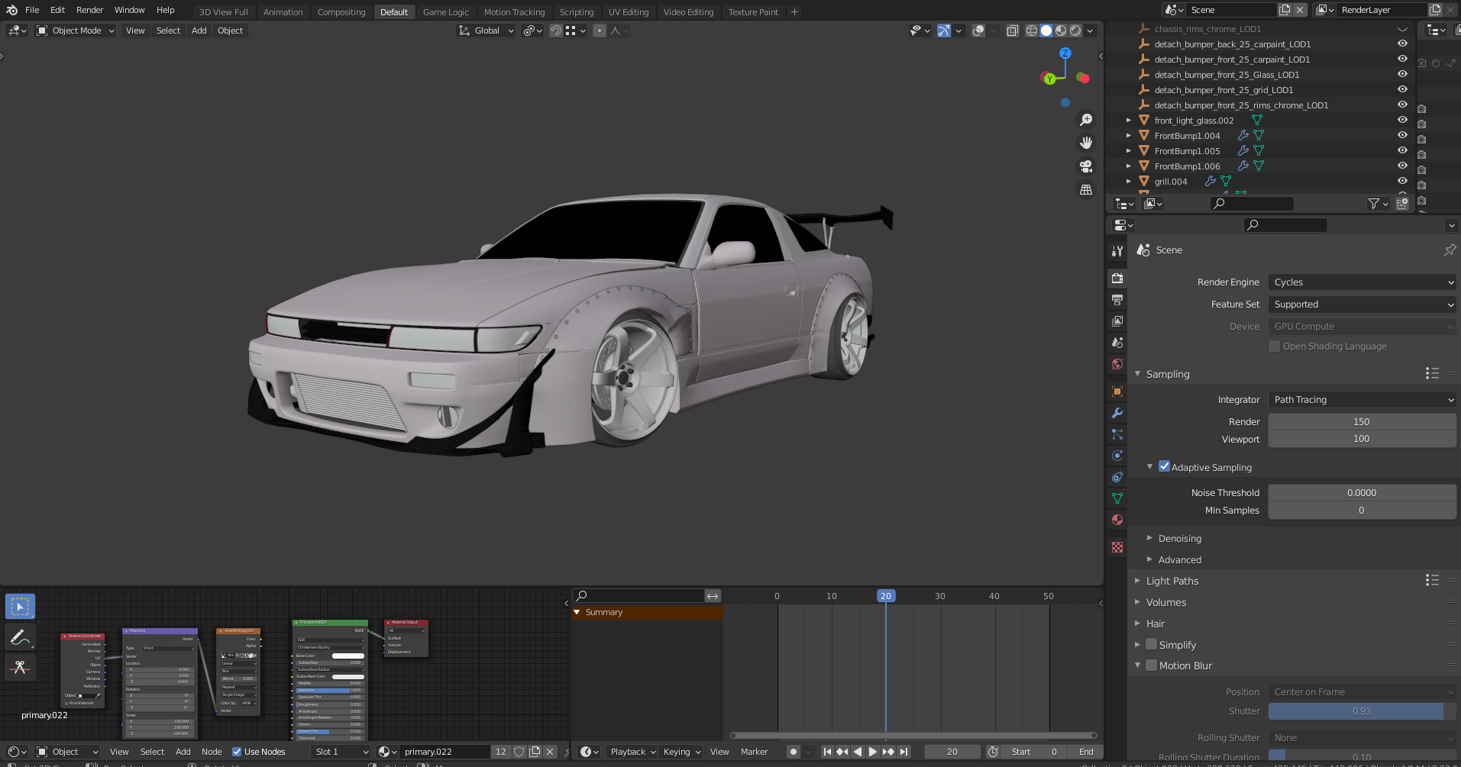Image resolution: width=1461 pixels, height=767 pixels.
Task: Expand the FrontBump1.005 outliner item
Action: pyautogui.click(x=1129, y=150)
